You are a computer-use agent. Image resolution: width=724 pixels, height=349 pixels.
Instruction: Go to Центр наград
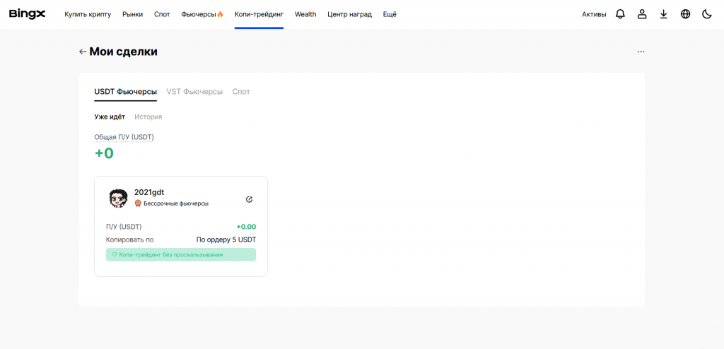pos(349,14)
